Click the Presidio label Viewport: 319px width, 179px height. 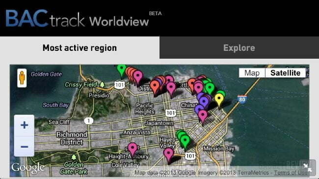(99, 95)
